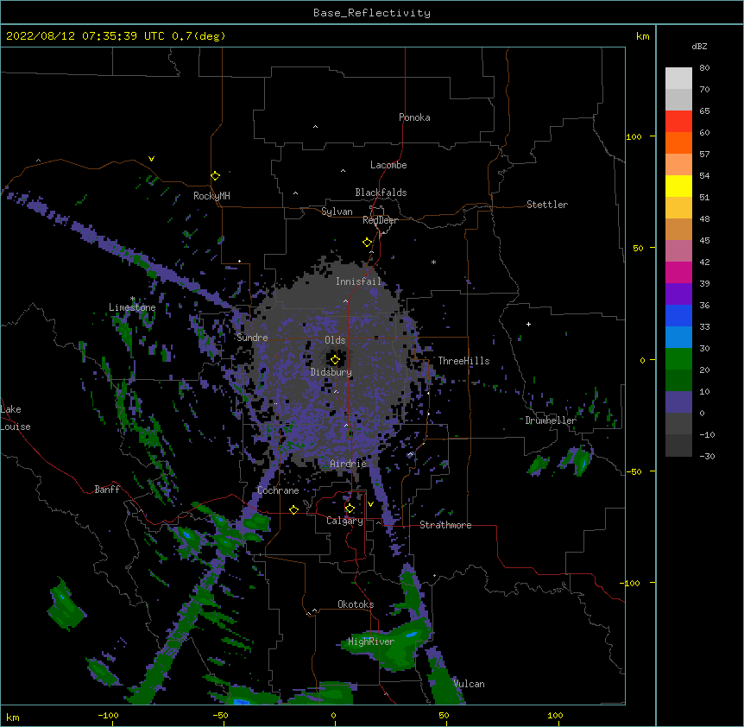Click the Airdrie city label
744x727 pixels.
point(349,464)
